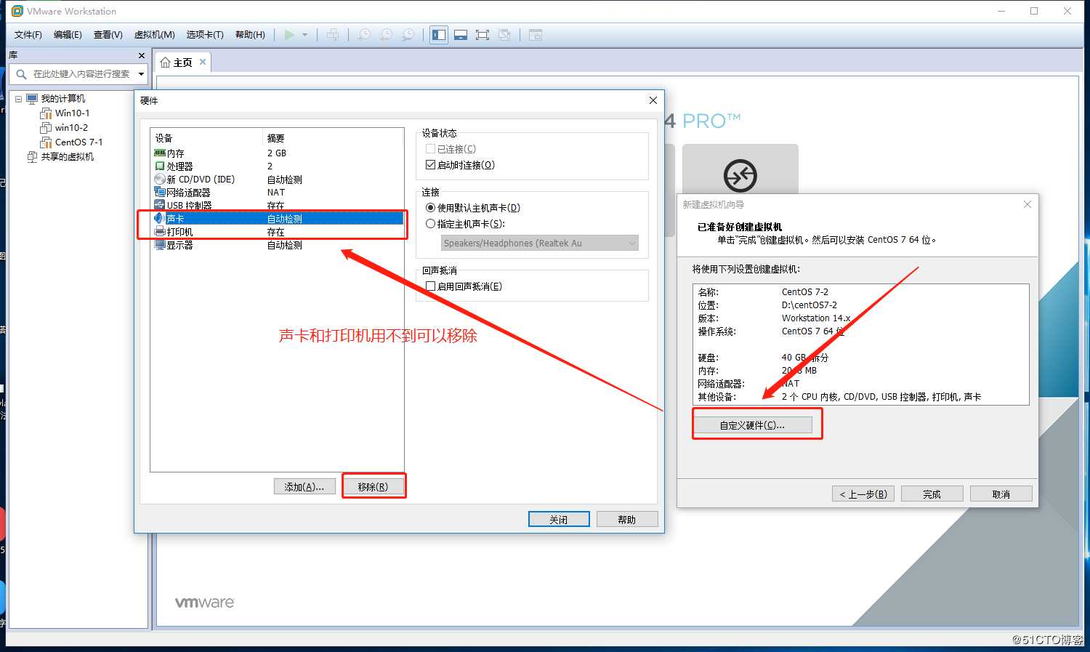Enable the 启用回声抵消(E) checkbox
1090x652 pixels.
430,286
